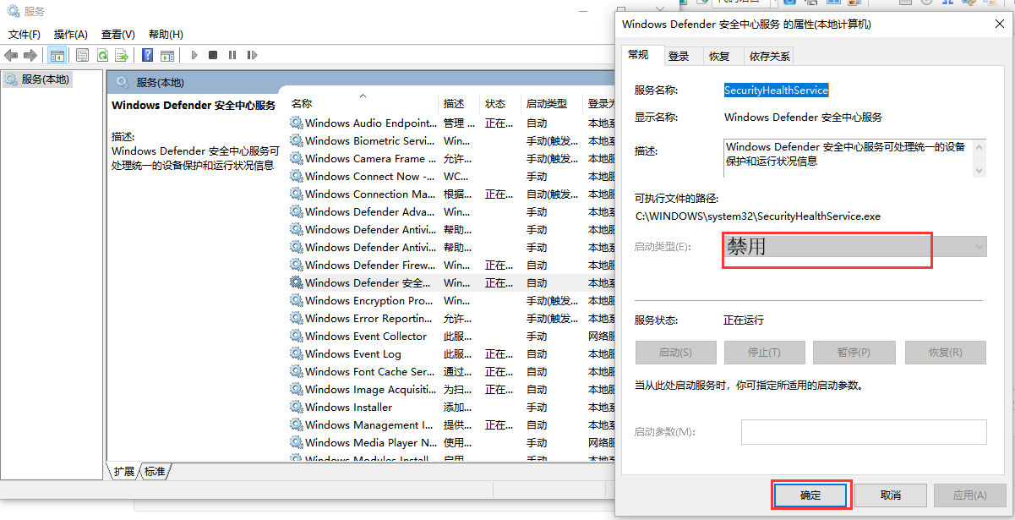Start the service using the Play toolbar icon
This screenshot has height=520, width=1015.
[194, 55]
